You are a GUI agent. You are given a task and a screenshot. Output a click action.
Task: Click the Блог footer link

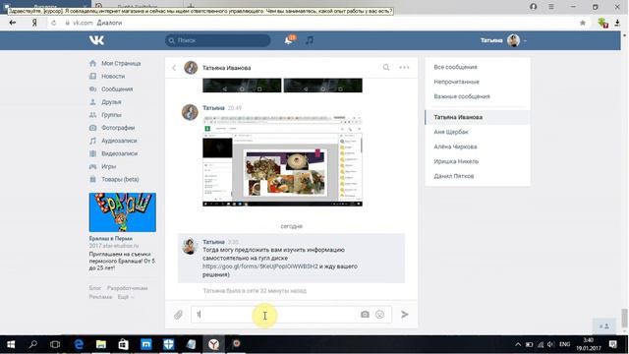tap(95, 288)
